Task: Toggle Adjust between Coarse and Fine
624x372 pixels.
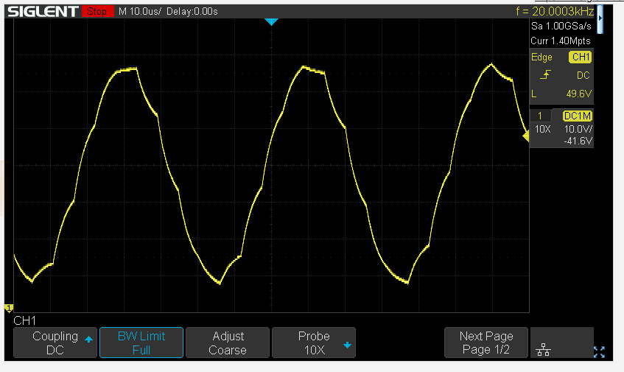Action: tap(227, 343)
